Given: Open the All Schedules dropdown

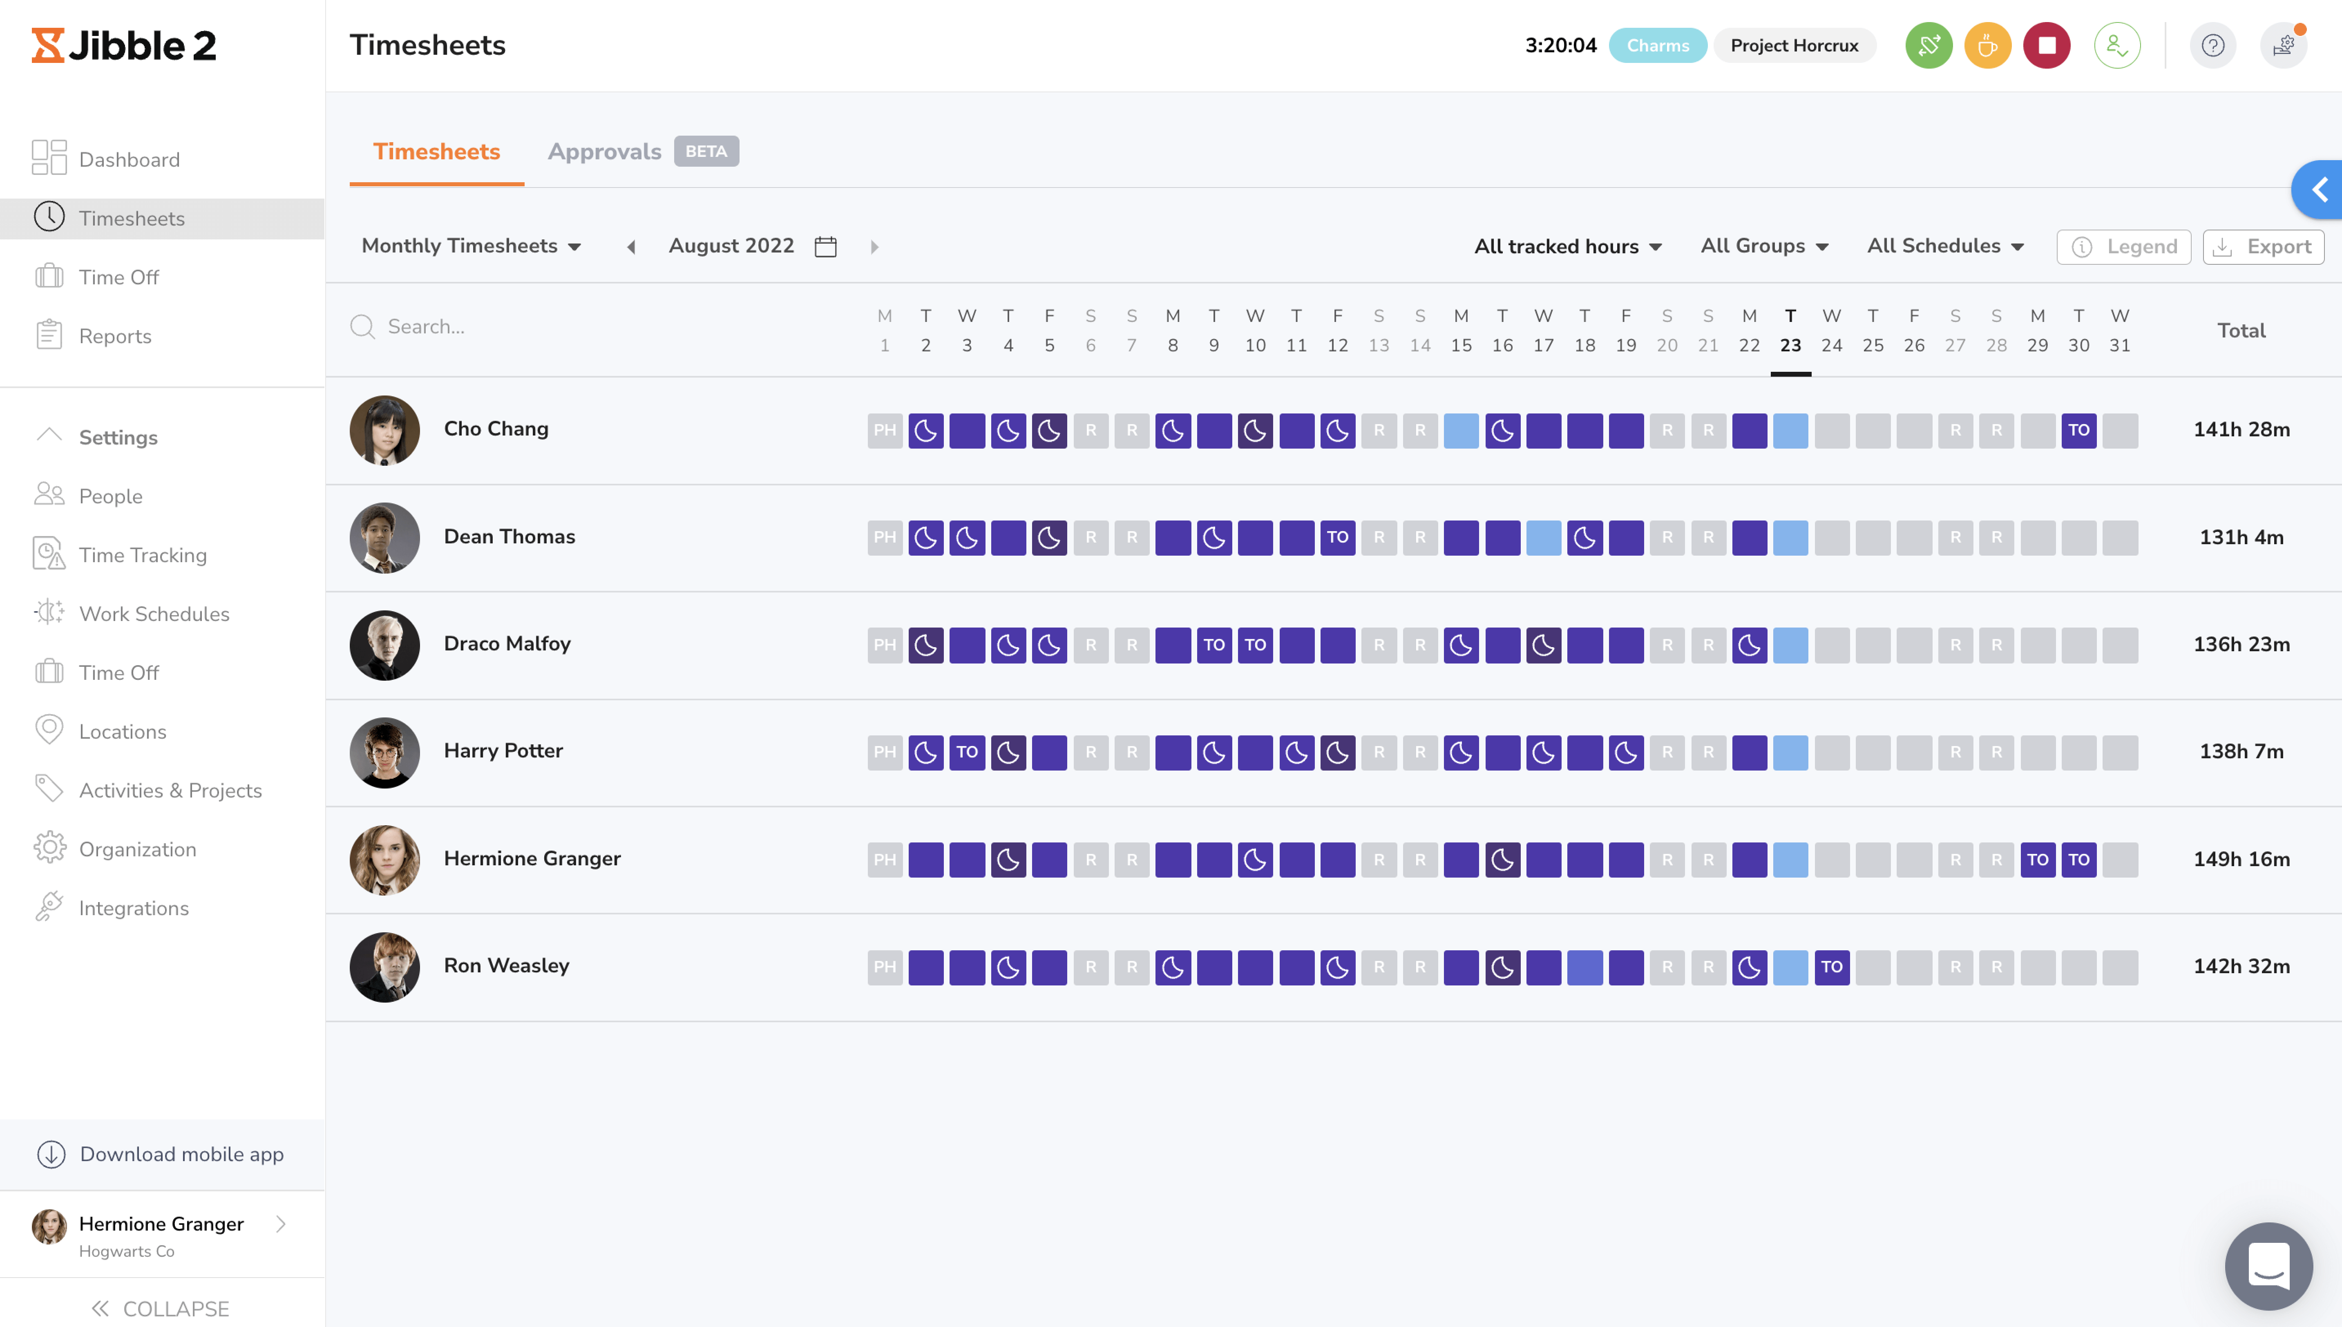Looking at the screenshot, I should point(1946,246).
